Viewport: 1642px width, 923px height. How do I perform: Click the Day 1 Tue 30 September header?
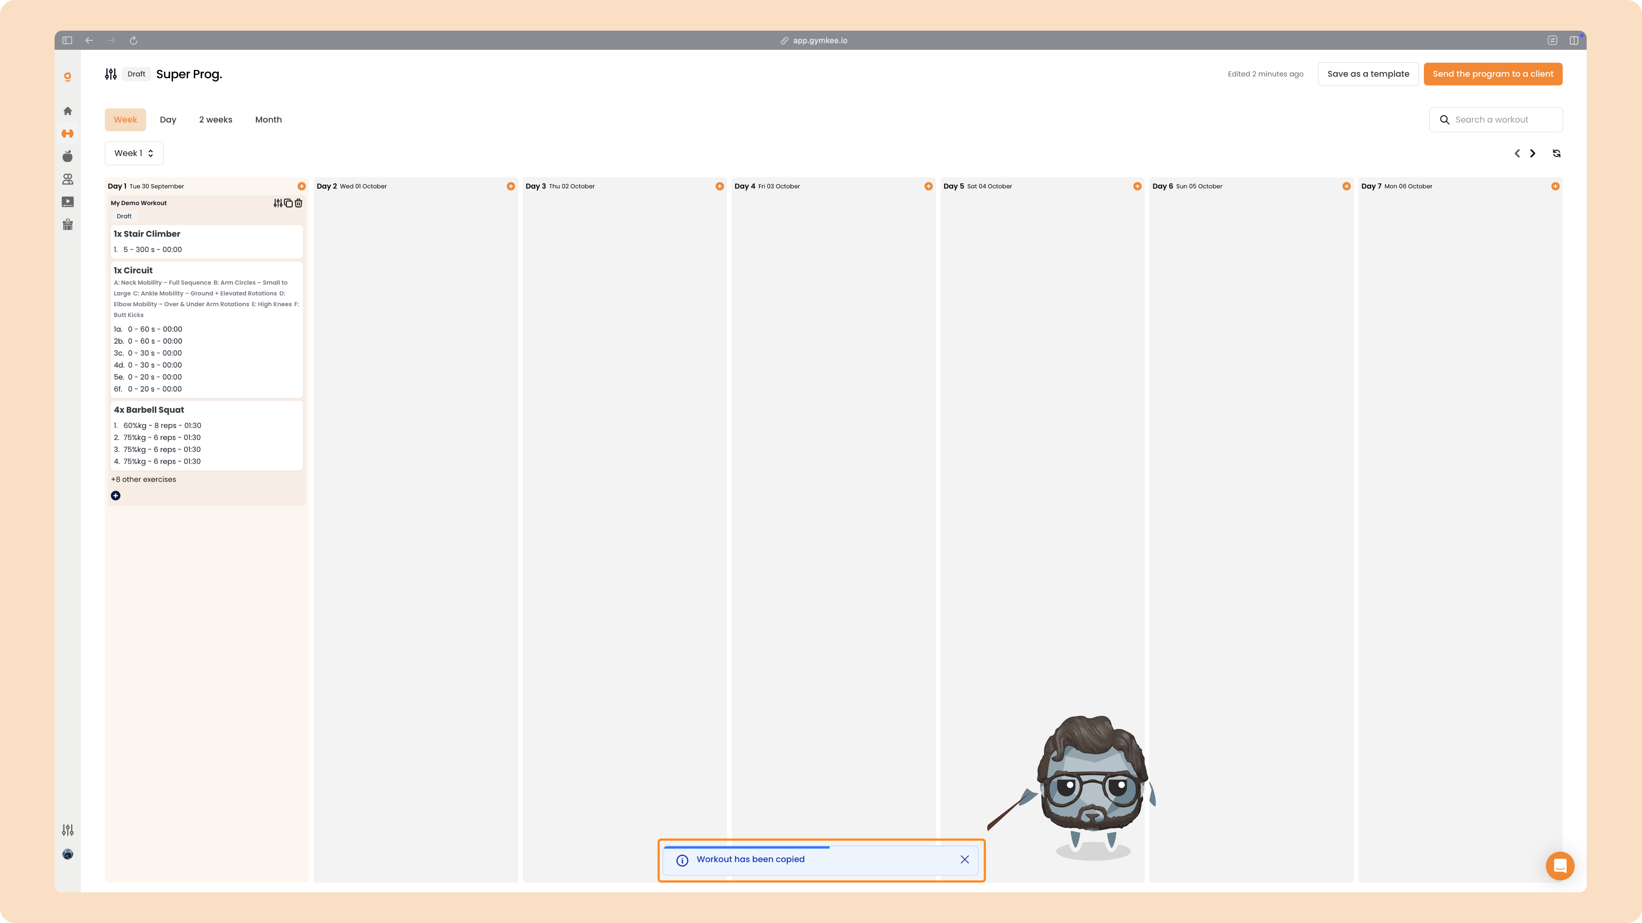click(x=146, y=186)
